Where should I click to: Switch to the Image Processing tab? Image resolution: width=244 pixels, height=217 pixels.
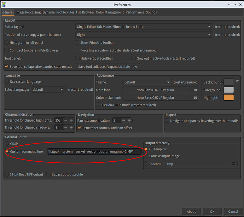[x=28, y=12]
